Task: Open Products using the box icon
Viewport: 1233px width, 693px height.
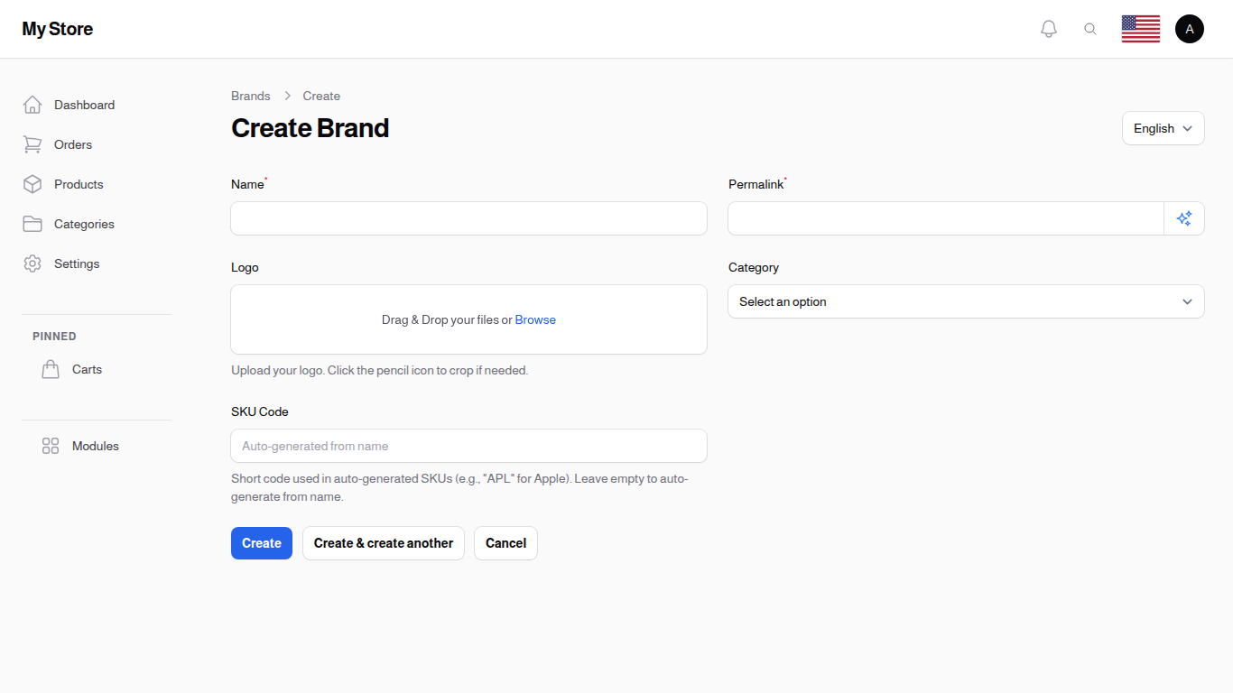Action: pyautogui.click(x=32, y=184)
